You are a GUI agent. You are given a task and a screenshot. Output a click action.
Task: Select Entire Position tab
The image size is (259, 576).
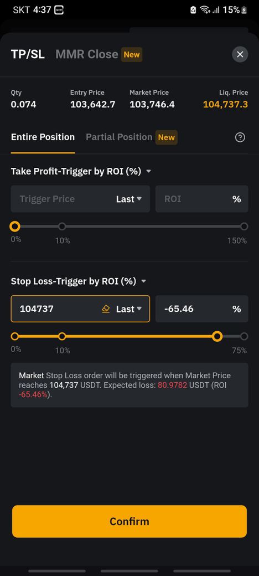point(43,137)
